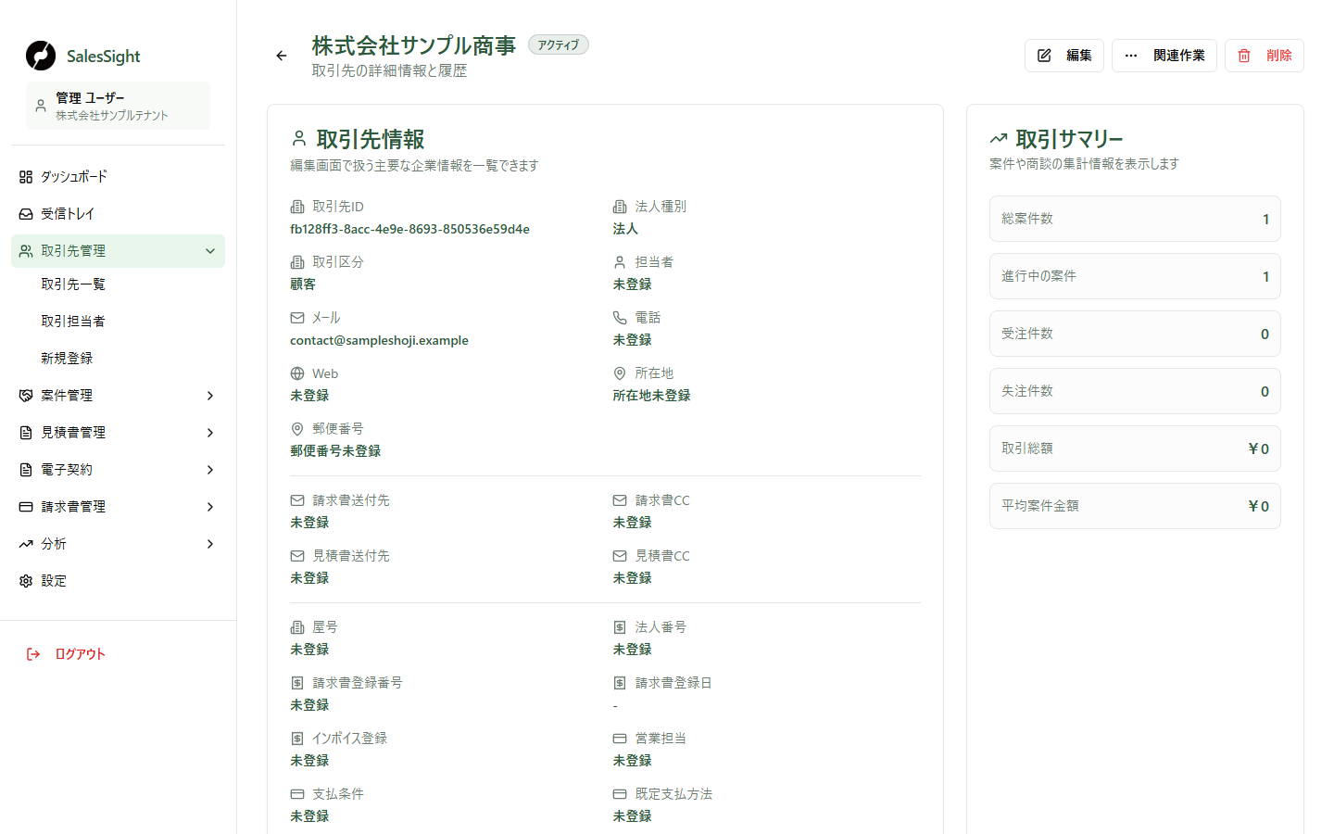The width and height of the screenshot is (1334, 834).
Task: Click the 請求書管理 card icon
Action: [x=26, y=507]
